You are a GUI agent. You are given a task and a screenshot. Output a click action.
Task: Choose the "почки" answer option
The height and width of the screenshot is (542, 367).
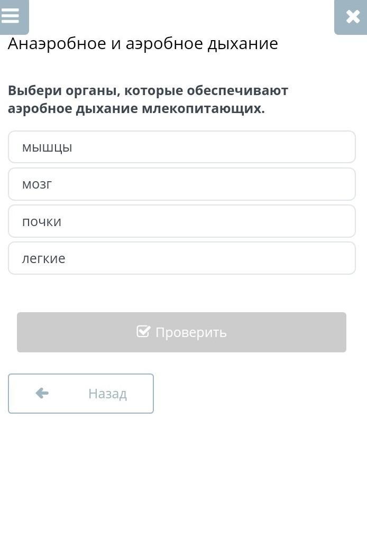pos(181,221)
